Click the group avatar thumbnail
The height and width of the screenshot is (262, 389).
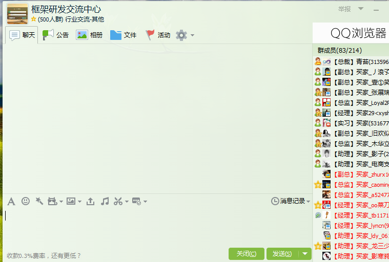(17, 14)
